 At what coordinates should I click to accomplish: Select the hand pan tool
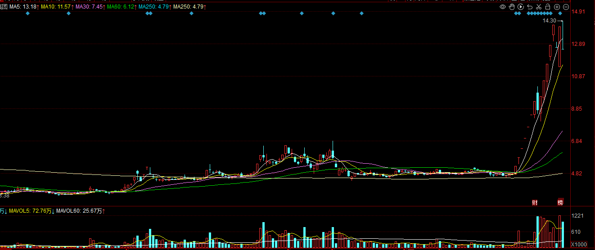[x=512, y=7]
